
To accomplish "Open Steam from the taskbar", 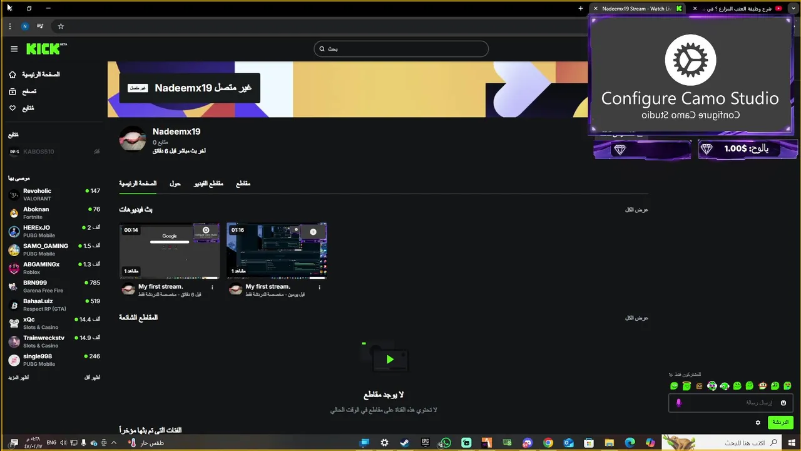I will (x=404, y=443).
